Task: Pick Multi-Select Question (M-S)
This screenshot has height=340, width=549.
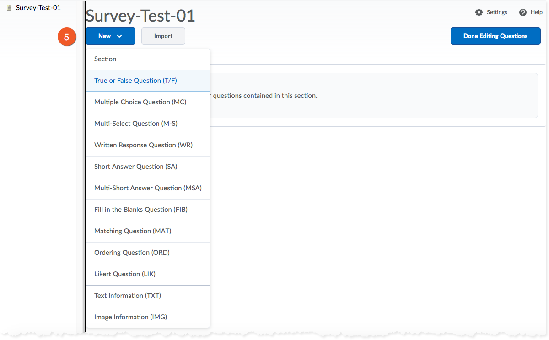Action: click(135, 124)
